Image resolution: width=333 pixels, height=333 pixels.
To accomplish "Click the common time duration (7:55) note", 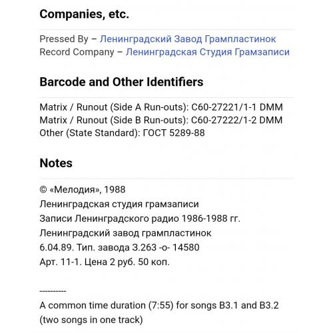I will [159, 306].
